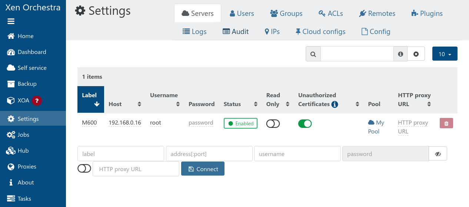Image resolution: width=469 pixels, height=207 pixels.
Task: Click the filter info icon beside search
Action: point(400,54)
